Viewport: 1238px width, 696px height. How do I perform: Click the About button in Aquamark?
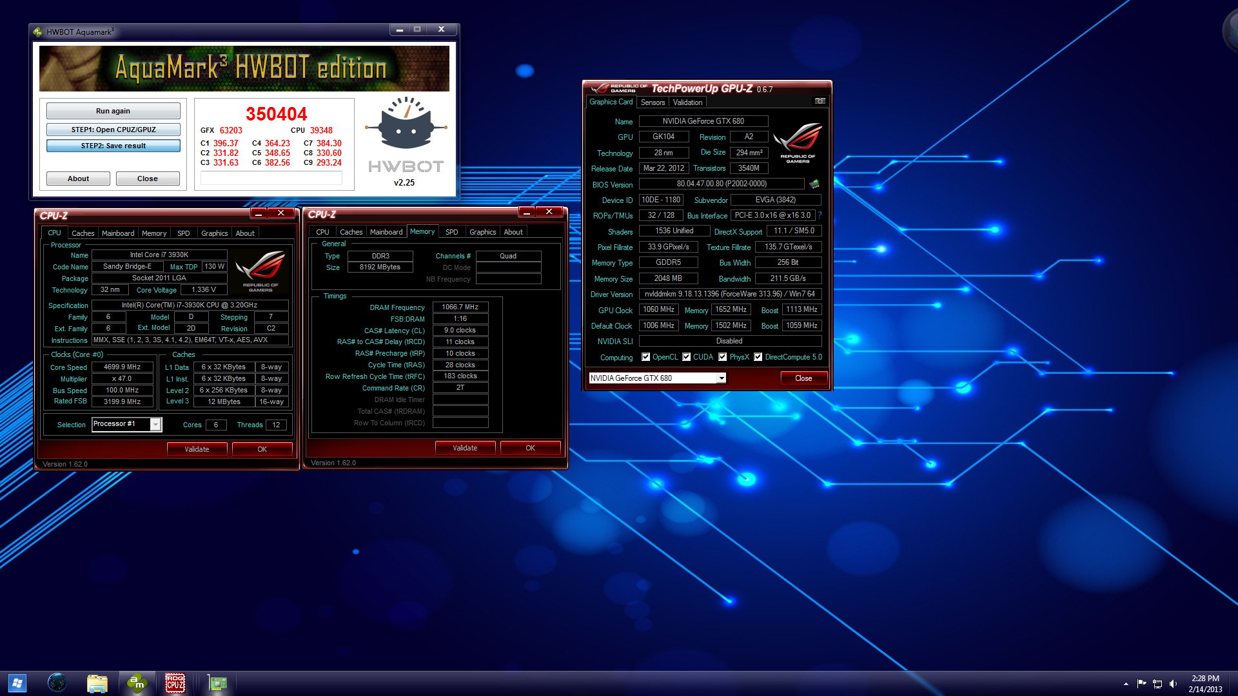pos(78,179)
